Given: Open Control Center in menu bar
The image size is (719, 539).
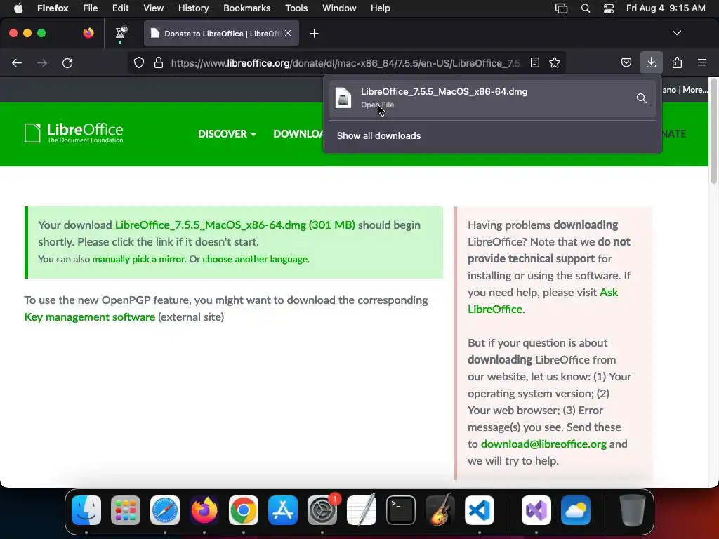Looking at the screenshot, I should (609, 8).
